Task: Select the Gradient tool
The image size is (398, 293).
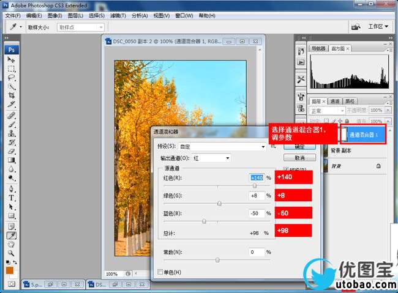Action: pyautogui.click(x=11, y=160)
